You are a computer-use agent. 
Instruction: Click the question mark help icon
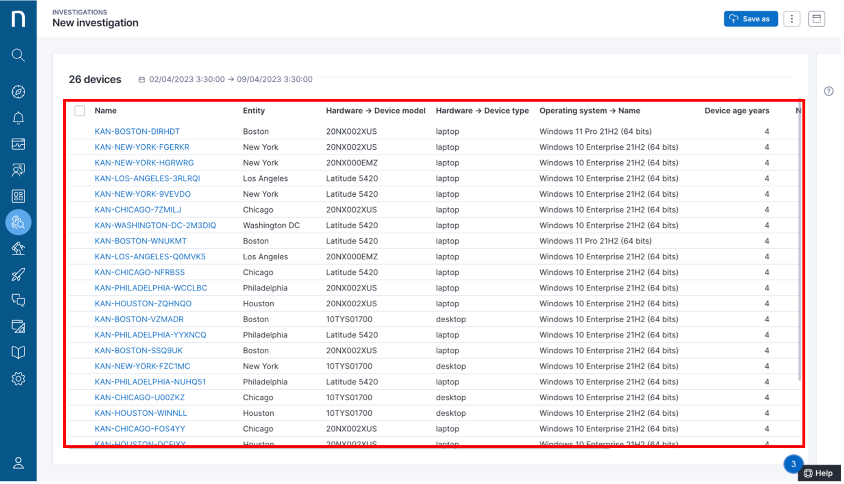pyautogui.click(x=829, y=91)
